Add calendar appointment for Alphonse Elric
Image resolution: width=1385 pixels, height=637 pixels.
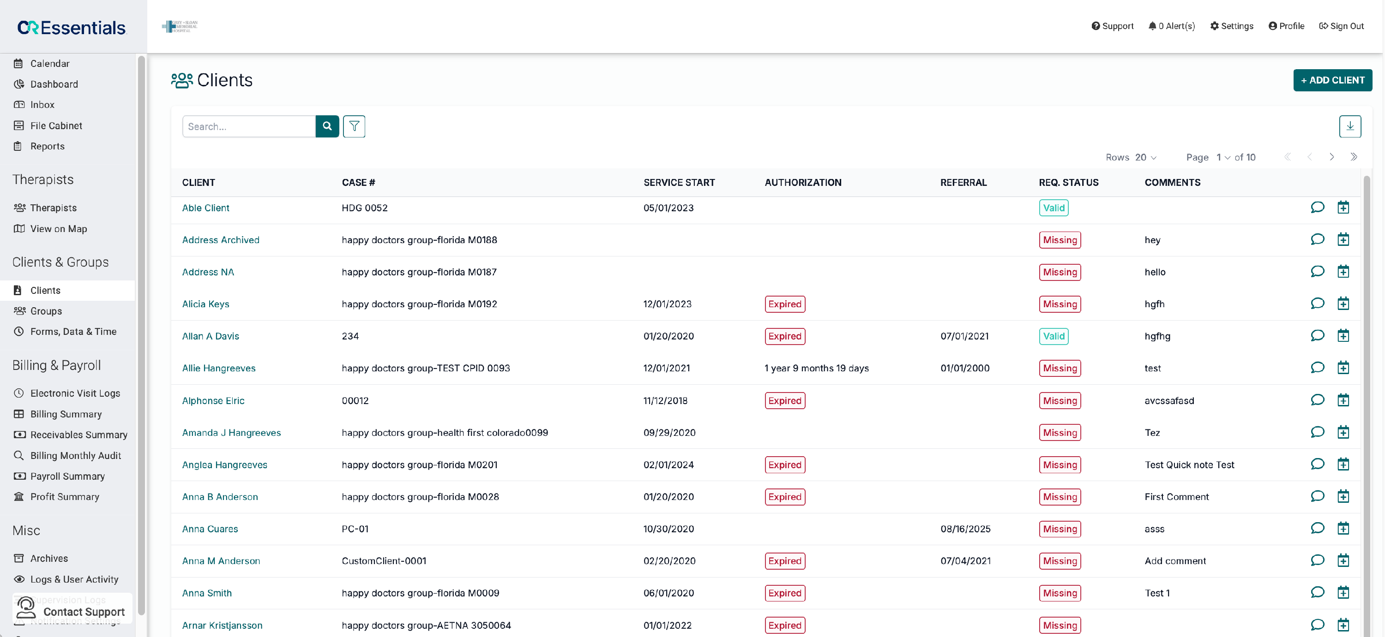[x=1343, y=400]
